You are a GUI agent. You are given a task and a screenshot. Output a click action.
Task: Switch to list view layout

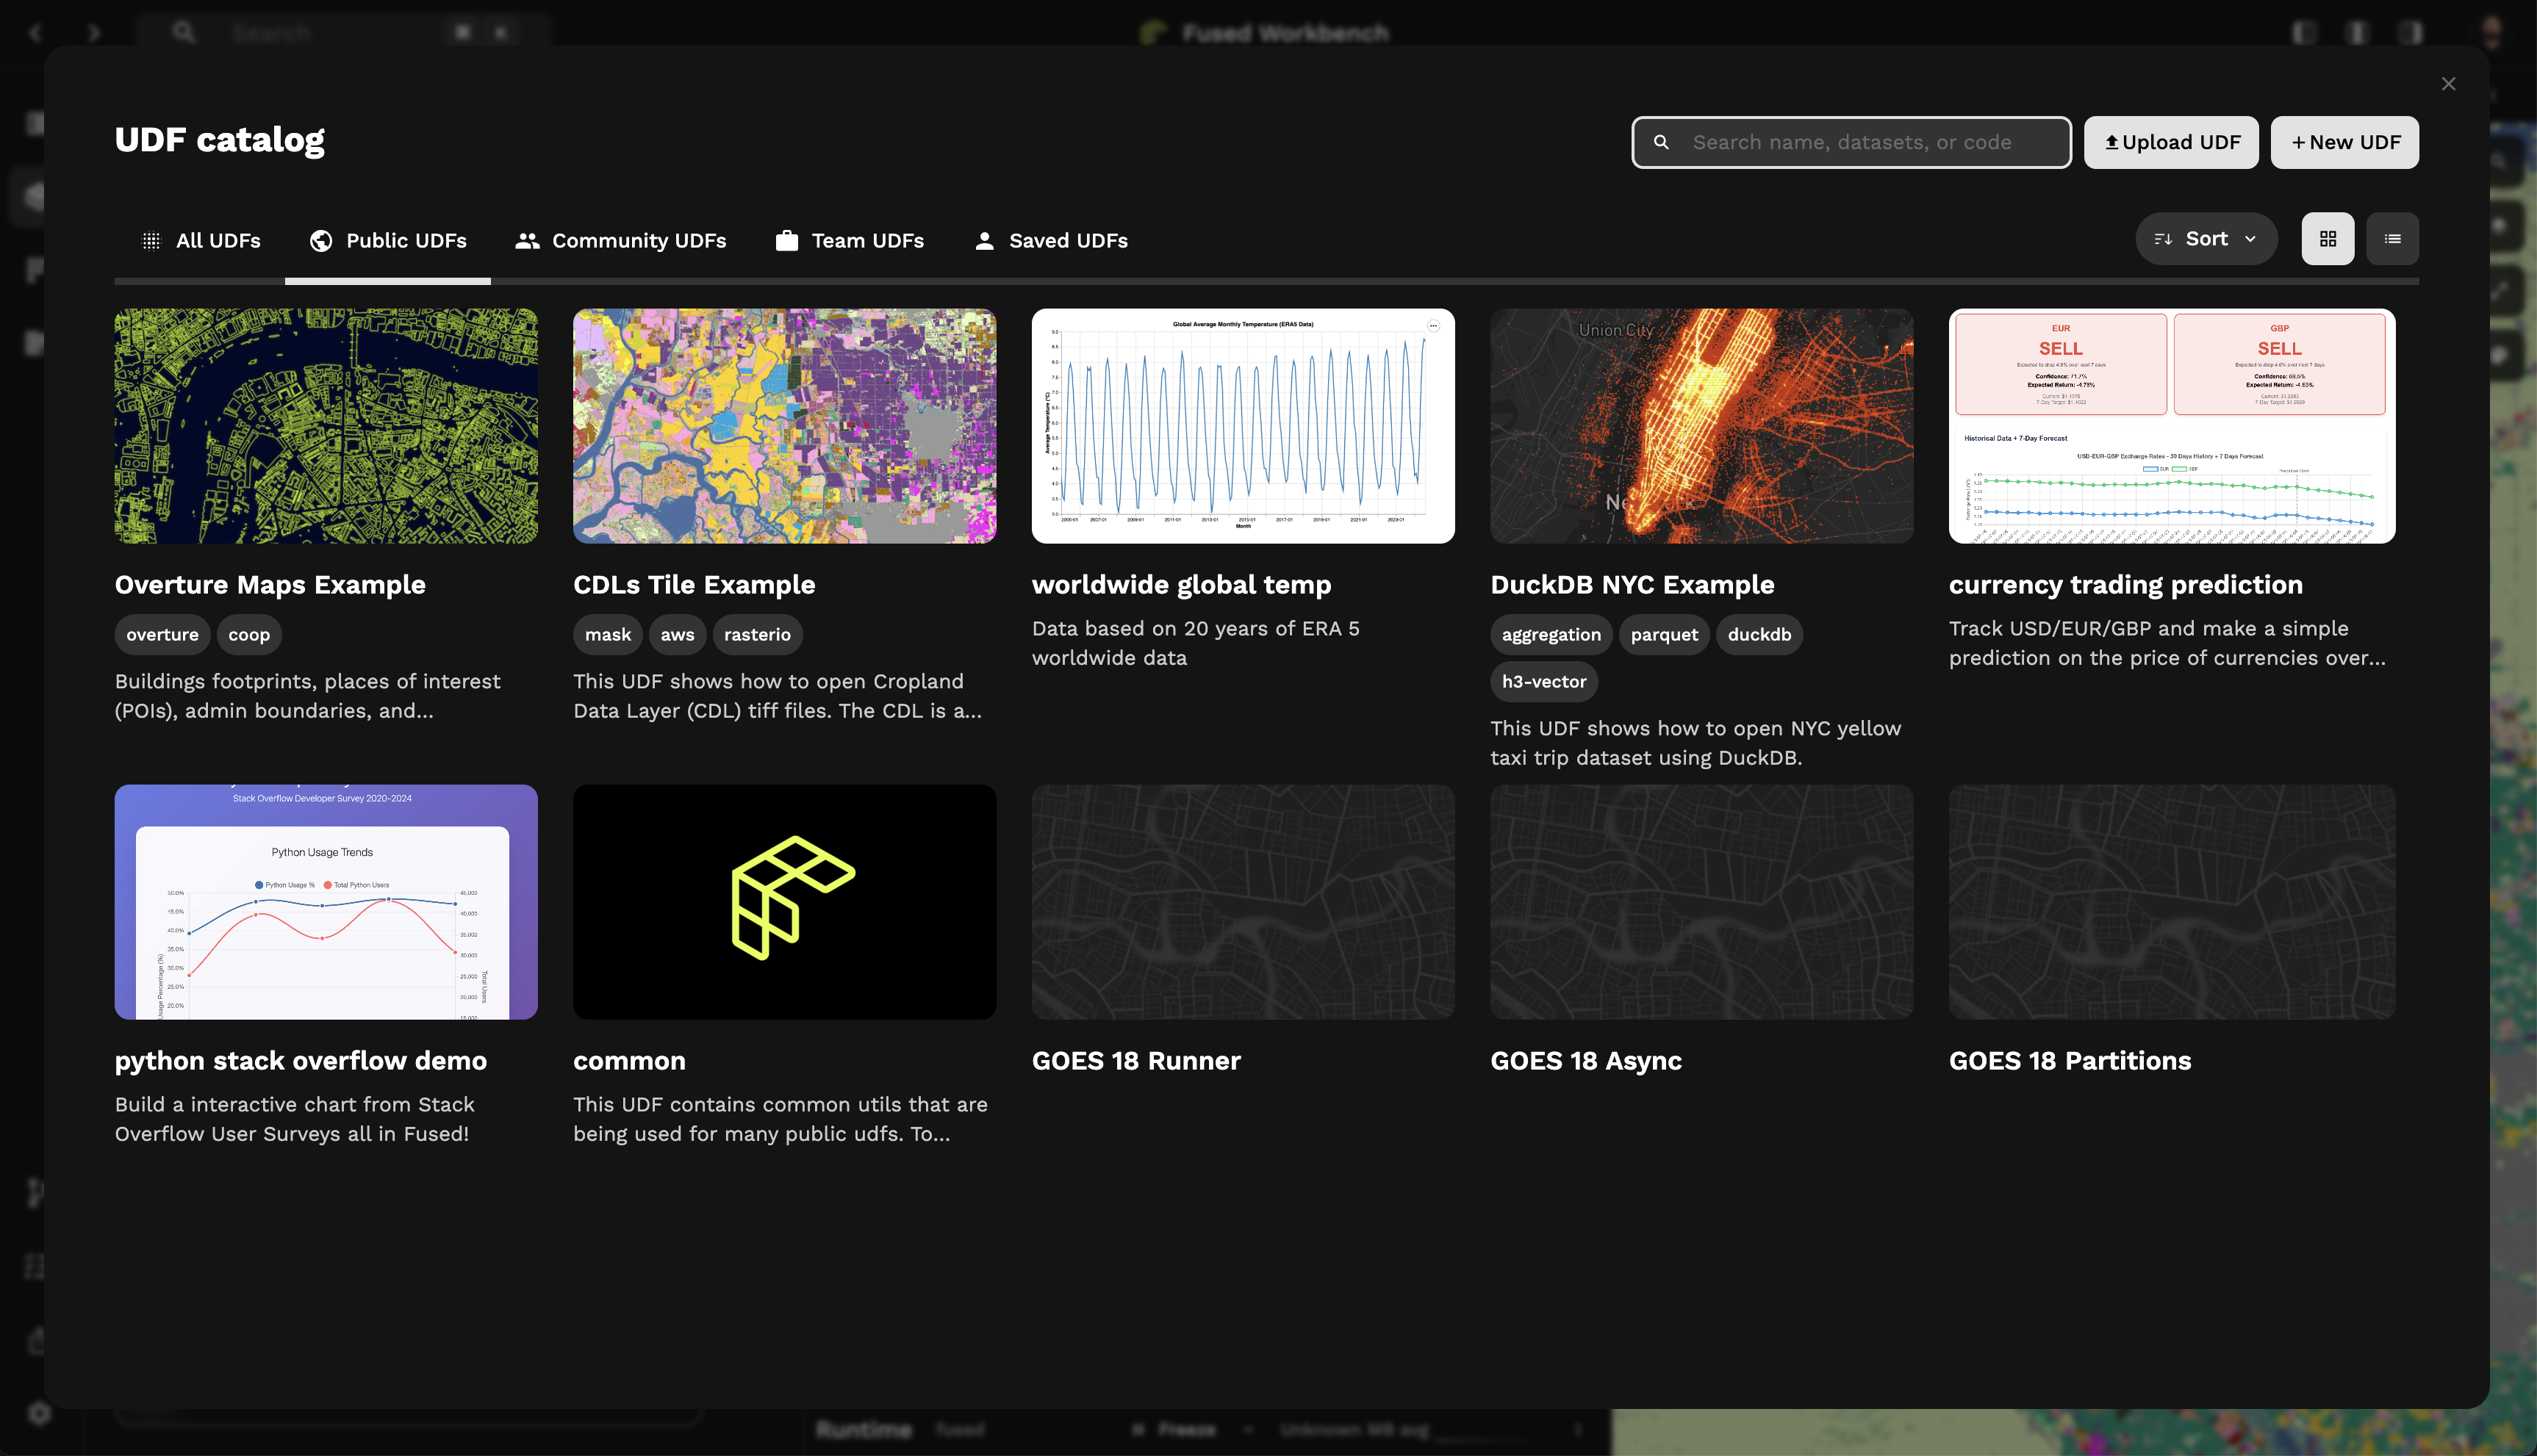pos(2392,239)
